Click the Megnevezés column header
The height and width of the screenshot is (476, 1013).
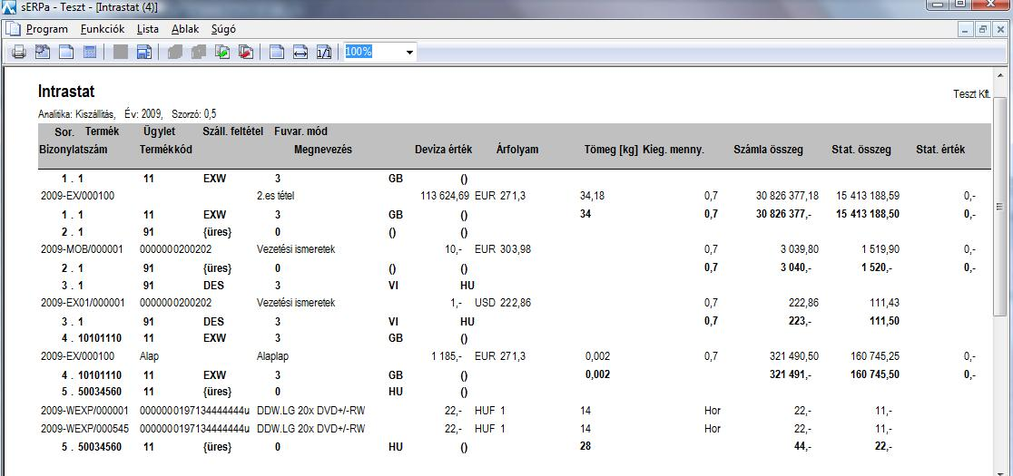tap(323, 150)
